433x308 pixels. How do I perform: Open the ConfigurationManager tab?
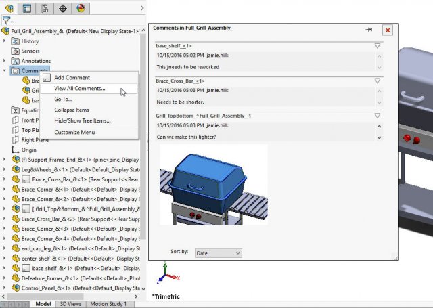click(x=45, y=9)
